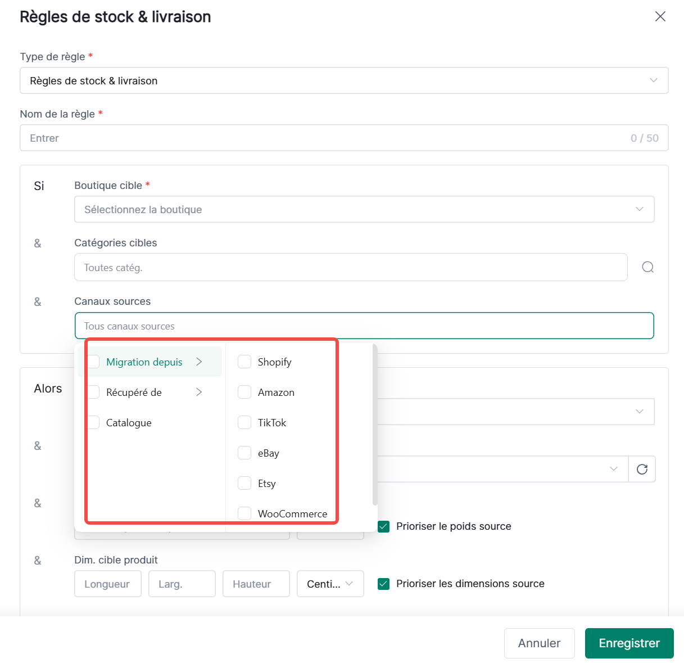Close the Règles de stock dialog
Screen dimensions: 684x663
660,16
